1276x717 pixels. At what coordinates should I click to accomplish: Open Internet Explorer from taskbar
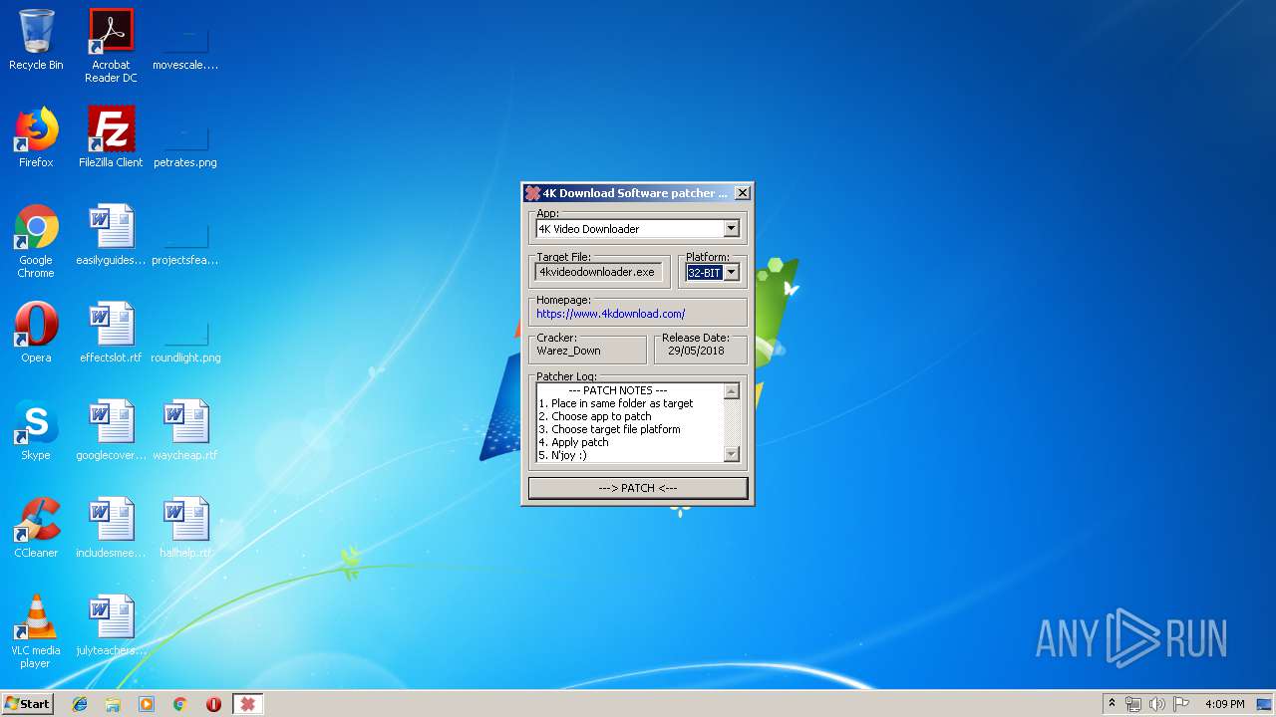click(x=80, y=704)
